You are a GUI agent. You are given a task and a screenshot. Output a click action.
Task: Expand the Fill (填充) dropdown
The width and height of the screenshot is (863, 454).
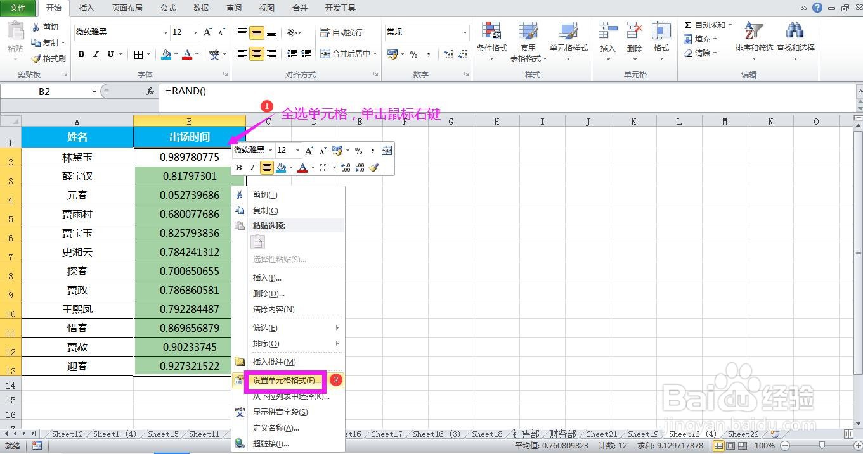coord(715,39)
